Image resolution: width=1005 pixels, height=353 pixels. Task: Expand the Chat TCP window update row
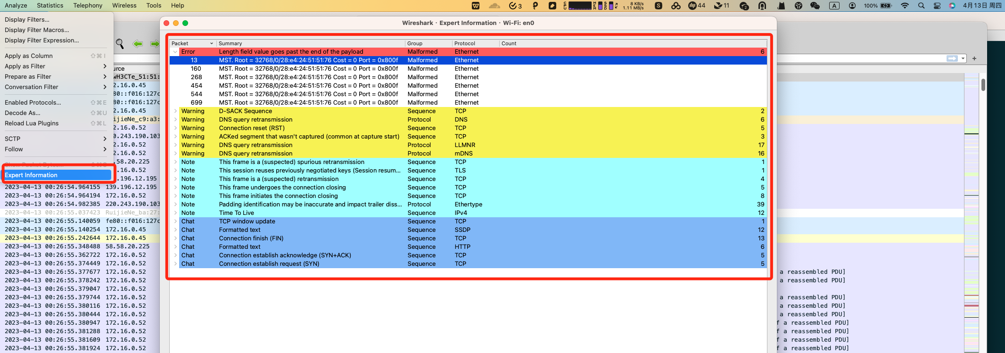(175, 222)
